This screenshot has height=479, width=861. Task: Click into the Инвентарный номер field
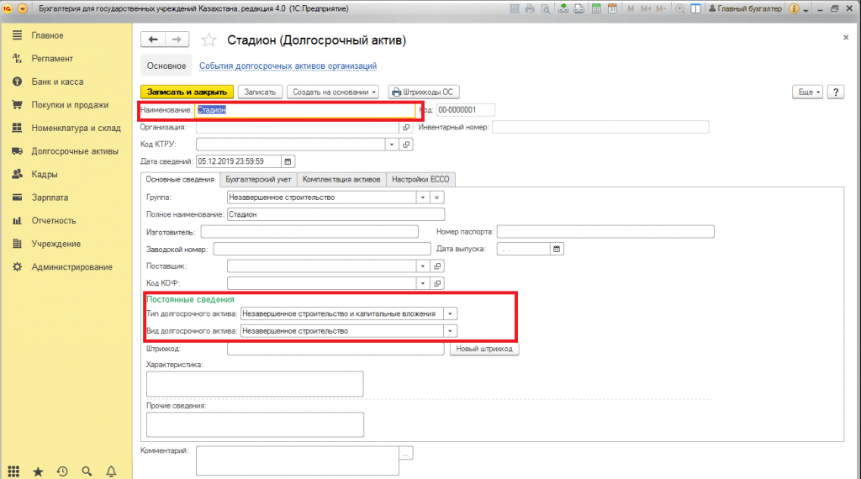pyautogui.click(x=600, y=127)
